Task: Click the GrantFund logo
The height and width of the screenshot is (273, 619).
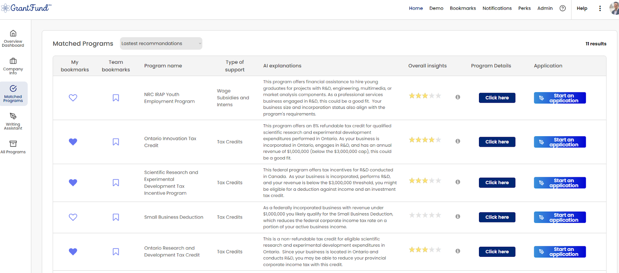Action: 26,8
